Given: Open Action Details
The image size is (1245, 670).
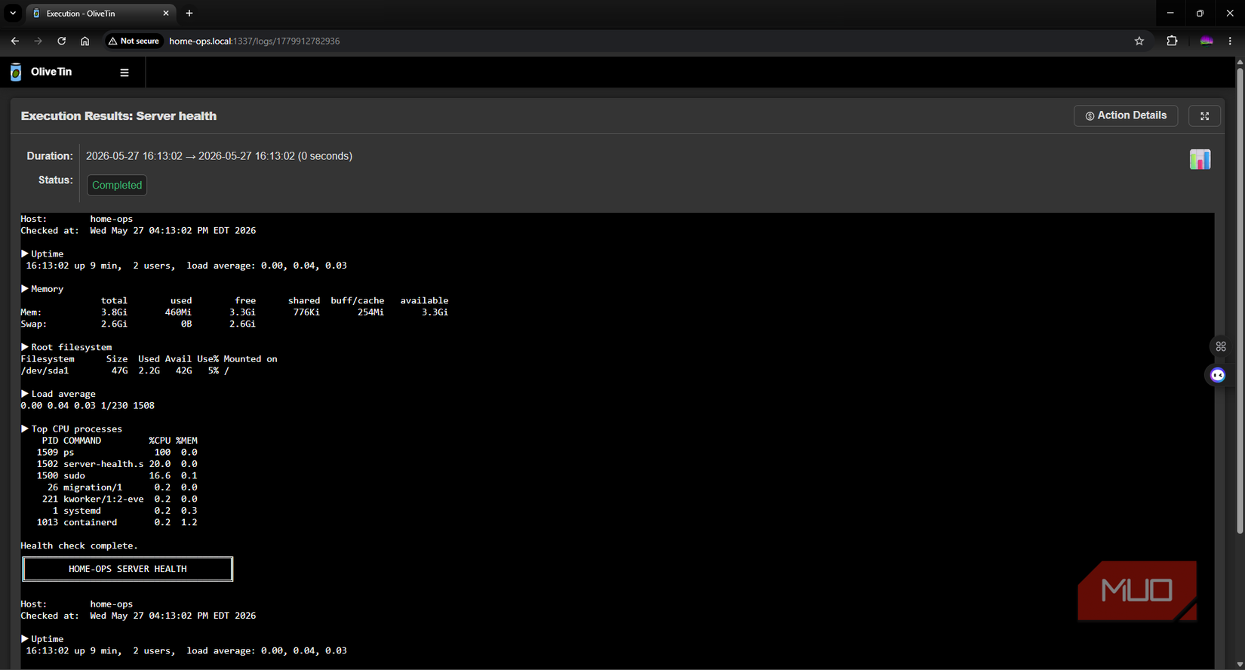Looking at the screenshot, I should [1126, 116].
